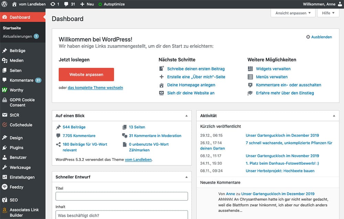Click the Benutzer person icon
Image resolution: width=344 pixels, height=219 pixels.
(4, 157)
